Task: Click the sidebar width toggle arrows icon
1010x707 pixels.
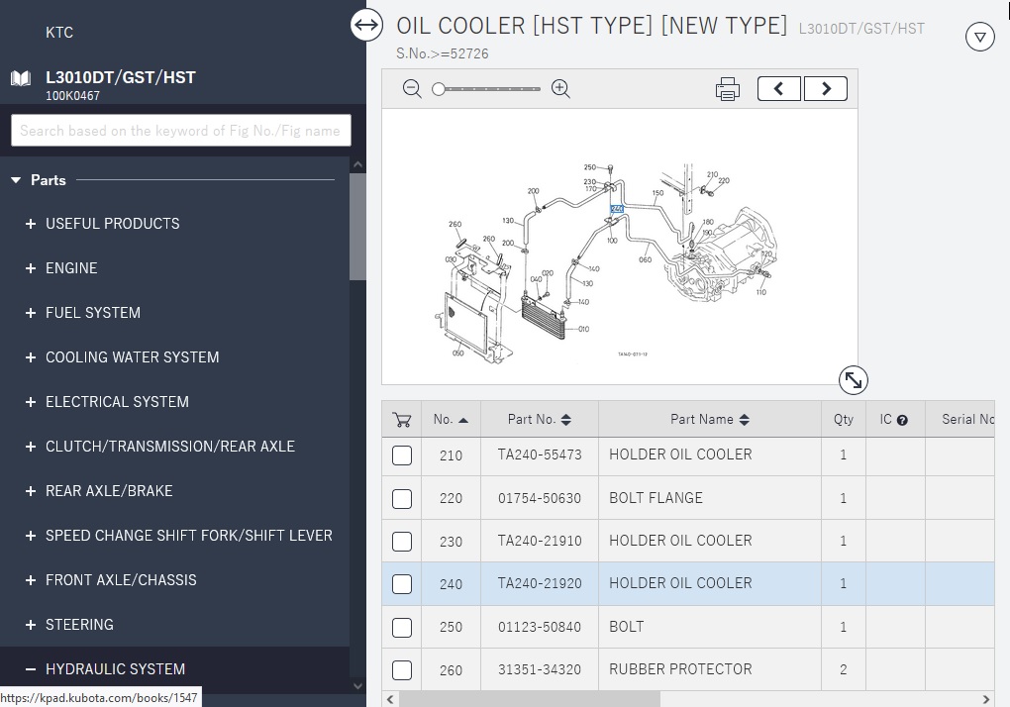Action: 366,26
